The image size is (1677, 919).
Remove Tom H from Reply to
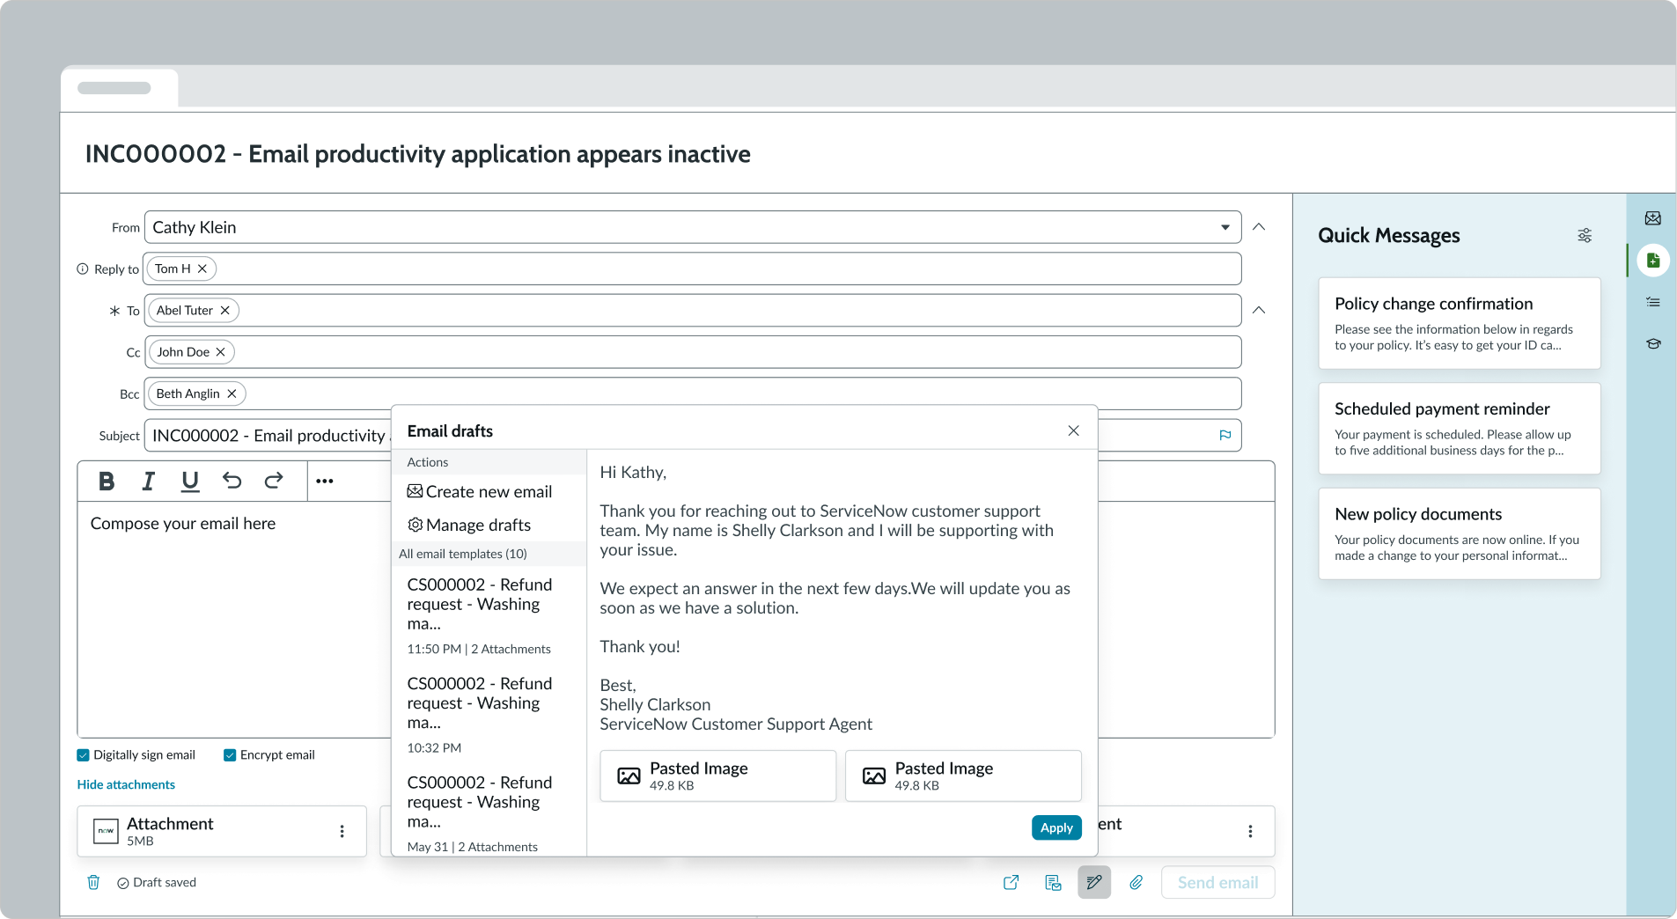click(202, 268)
